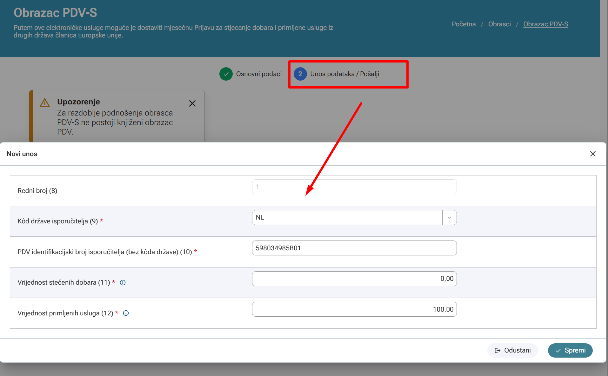
Task: Dismiss the Upozorenje warning with X
Action: click(192, 103)
